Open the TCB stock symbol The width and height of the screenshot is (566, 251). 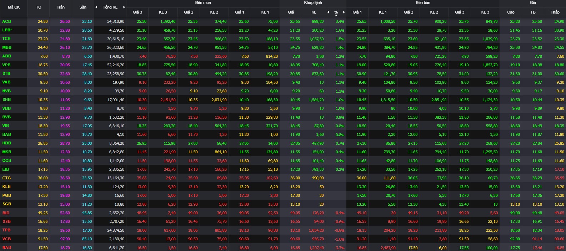(x=6, y=39)
